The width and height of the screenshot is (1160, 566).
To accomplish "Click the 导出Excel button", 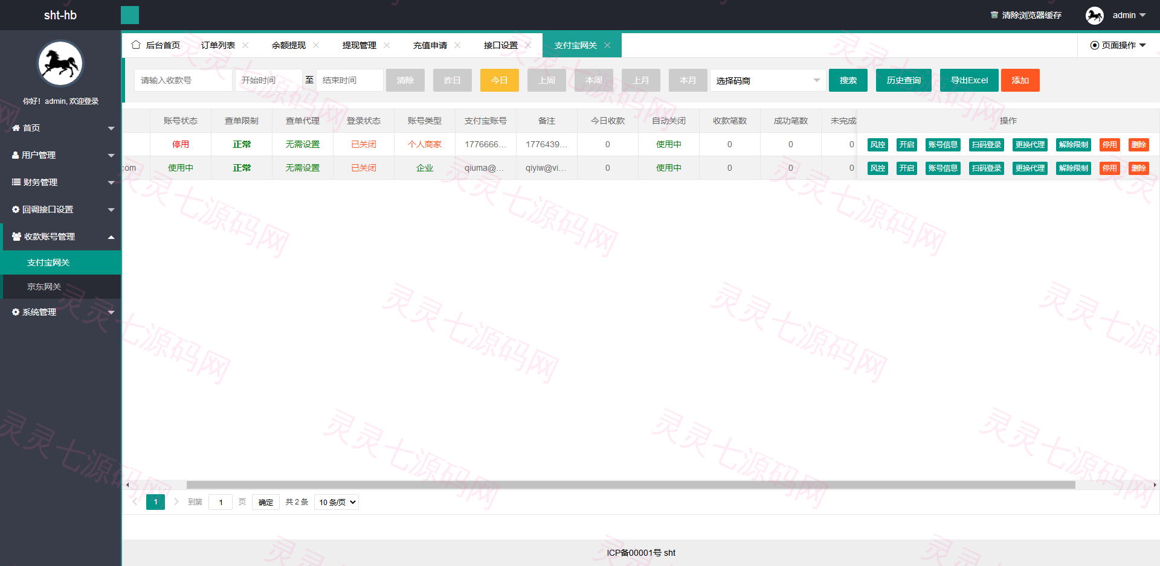I will tap(969, 80).
